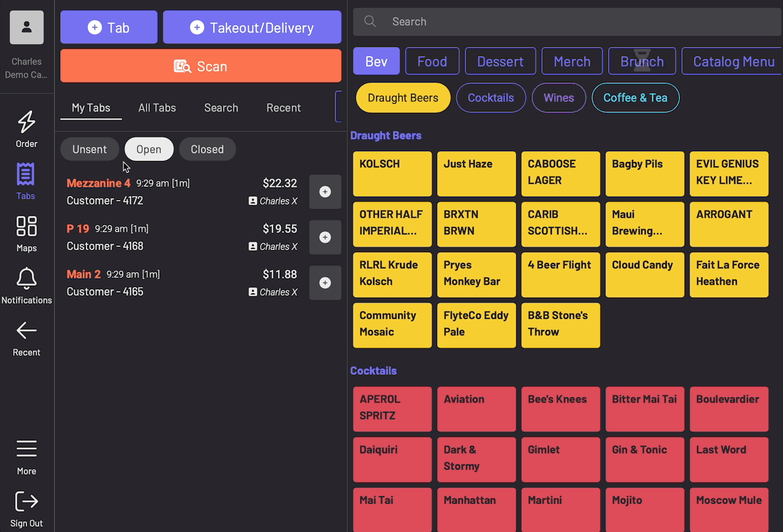The width and height of the screenshot is (783, 532).
Task: Open the Notifications bell icon
Action: coord(26,279)
